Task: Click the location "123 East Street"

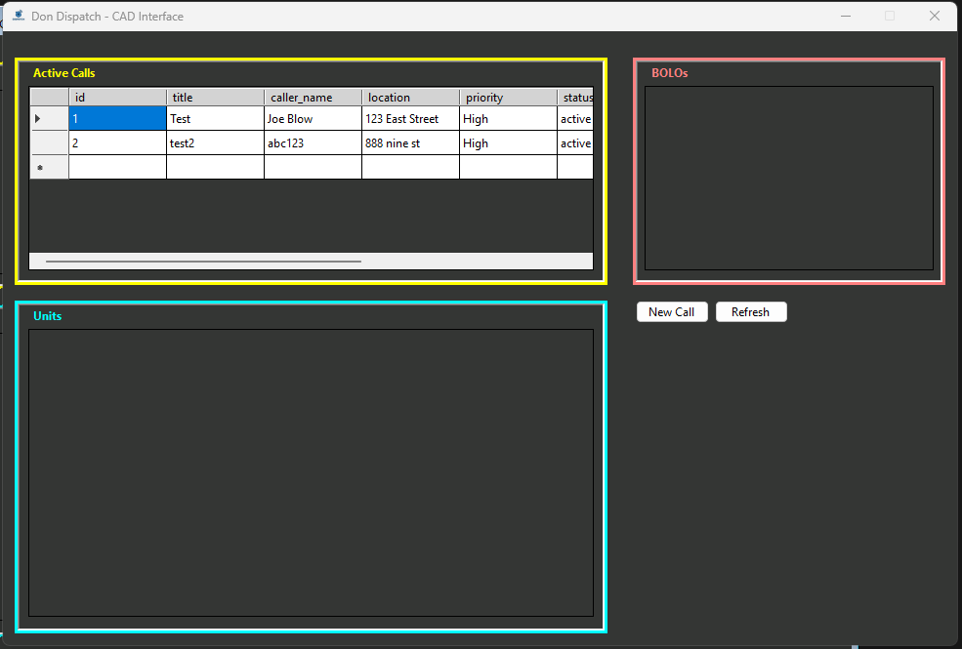Action: point(410,118)
